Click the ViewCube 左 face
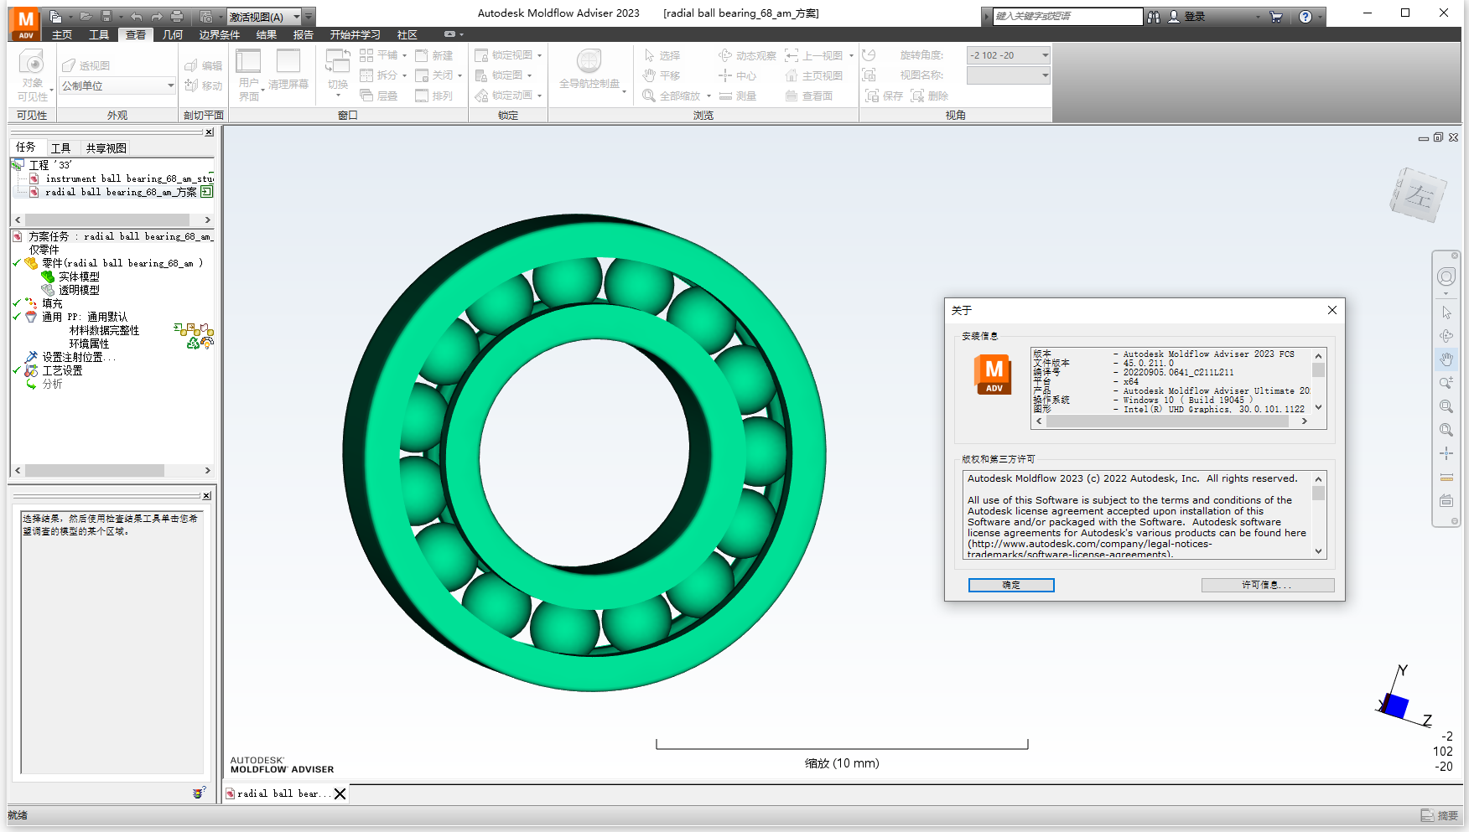The width and height of the screenshot is (1469, 832). [1419, 195]
